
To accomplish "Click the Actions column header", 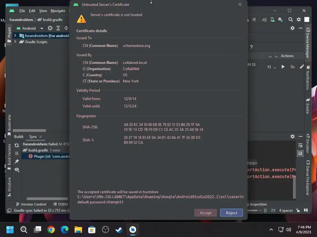I will click(287, 56).
